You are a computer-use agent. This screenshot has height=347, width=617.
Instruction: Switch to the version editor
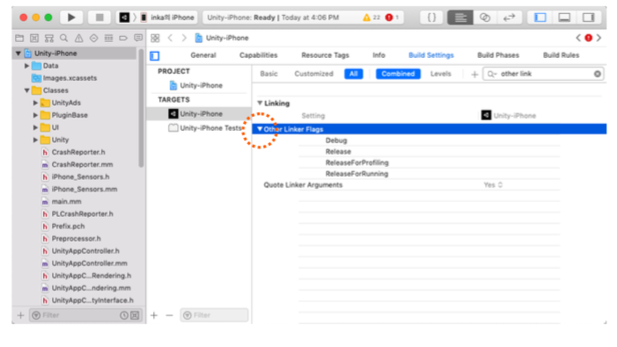510,18
